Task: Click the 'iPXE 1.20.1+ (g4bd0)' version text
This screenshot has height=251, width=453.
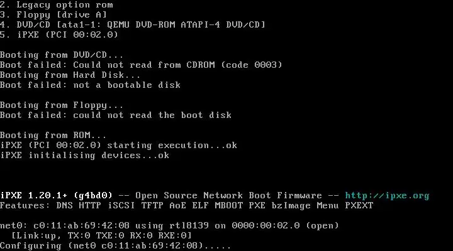Action: click(x=56, y=196)
